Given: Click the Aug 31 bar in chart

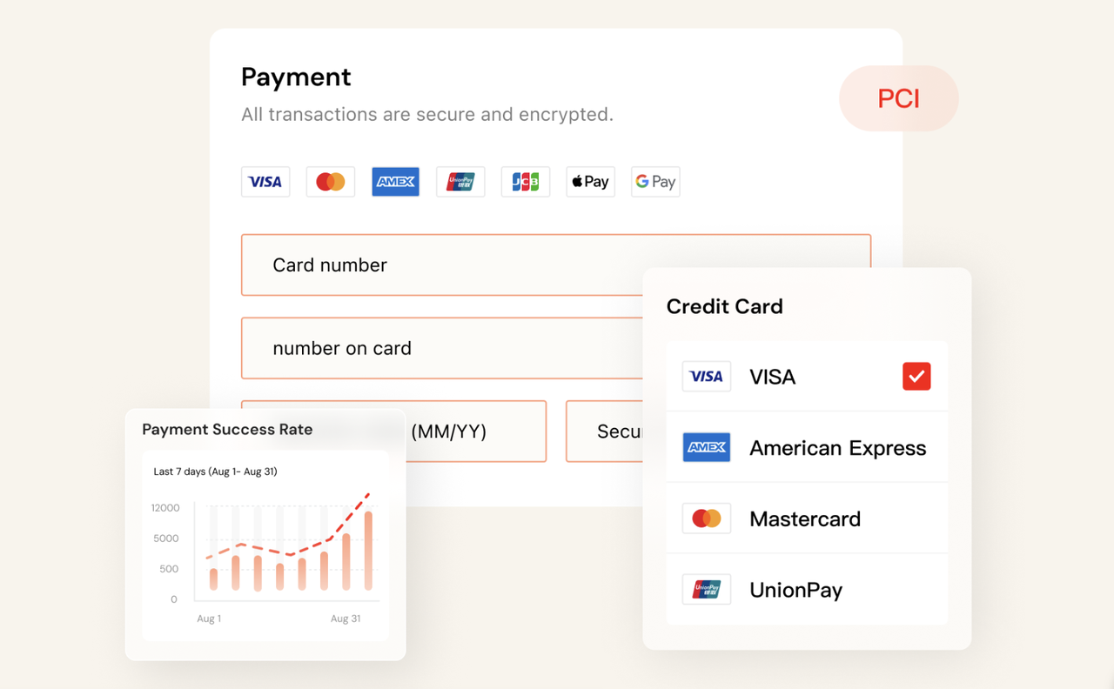Looking at the screenshot, I should tap(368, 551).
